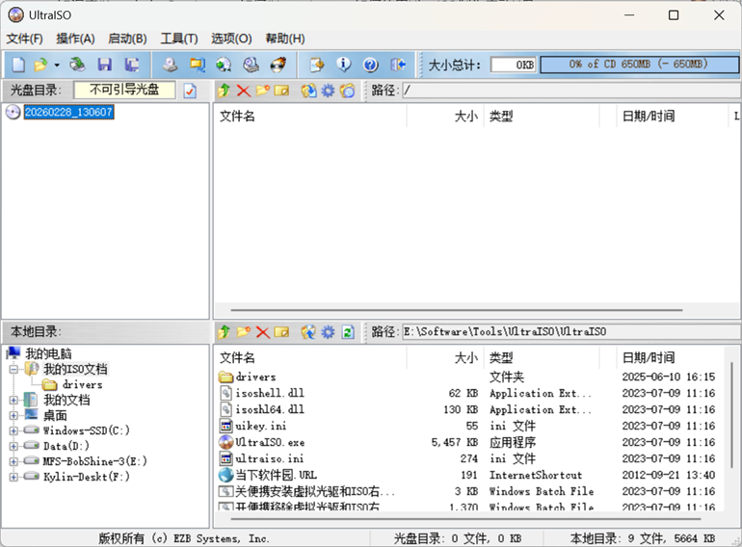Screen dimensions: 742x547
Task: Click the Mount to virtual drive icon
Action: tap(224, 65)
